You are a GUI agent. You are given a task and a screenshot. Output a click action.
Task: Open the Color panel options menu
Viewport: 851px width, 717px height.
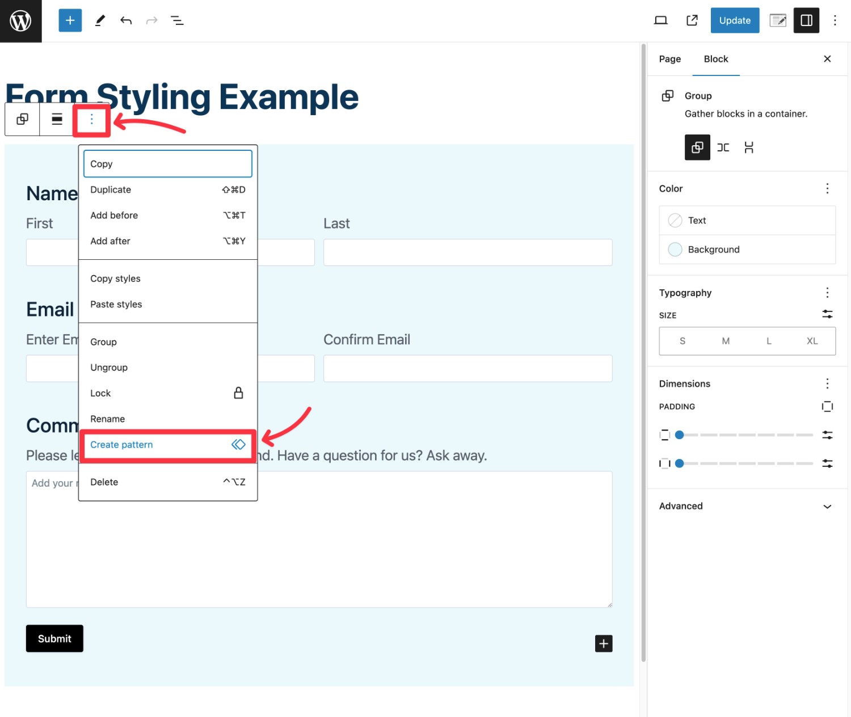[x=827, y=188]
